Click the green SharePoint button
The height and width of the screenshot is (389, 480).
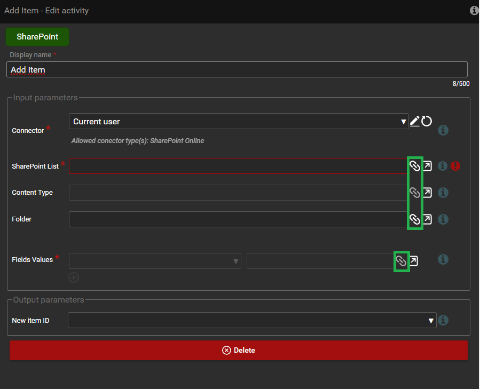pyautogui.click(x=37, y=37)
